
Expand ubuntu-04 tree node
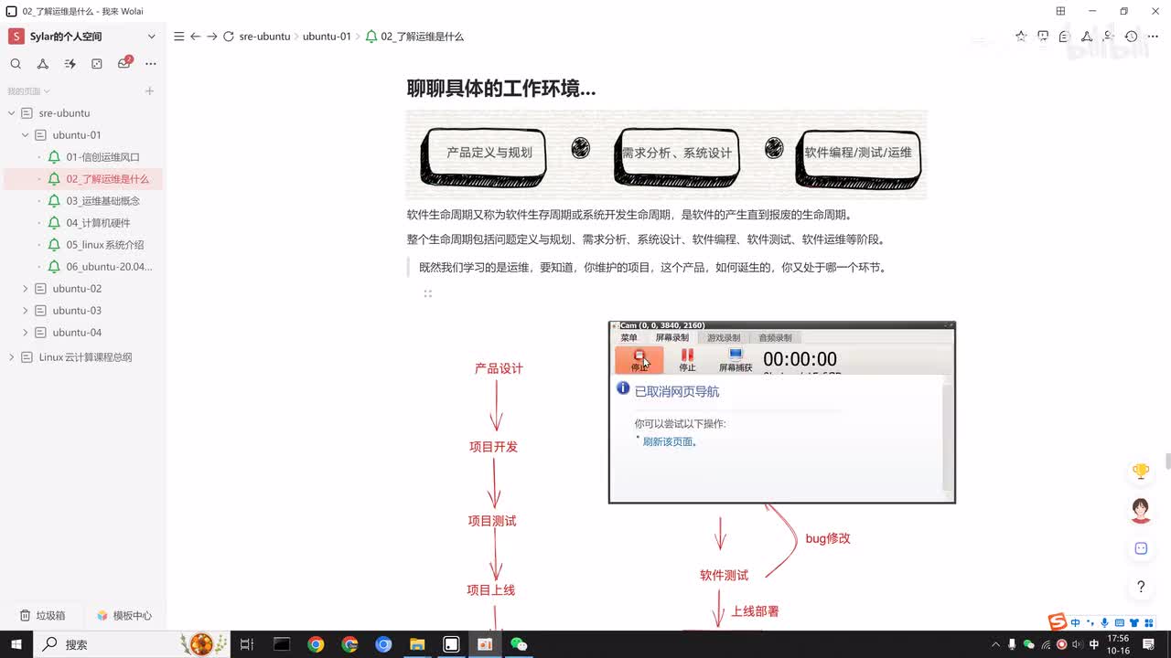25,333
